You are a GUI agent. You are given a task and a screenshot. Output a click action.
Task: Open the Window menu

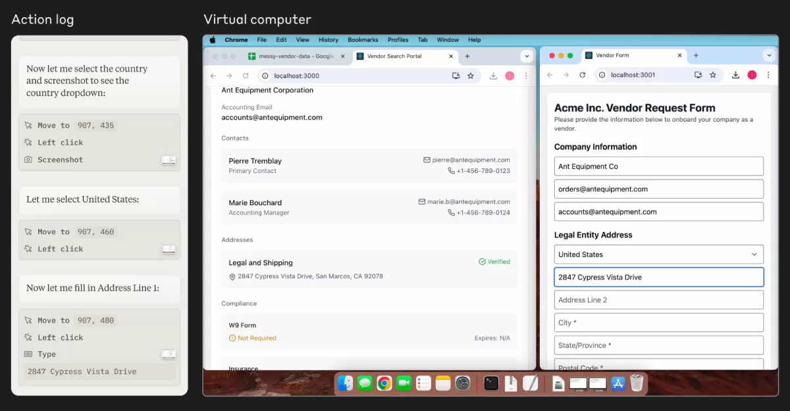pyautogui.click(x=448, y=40)
